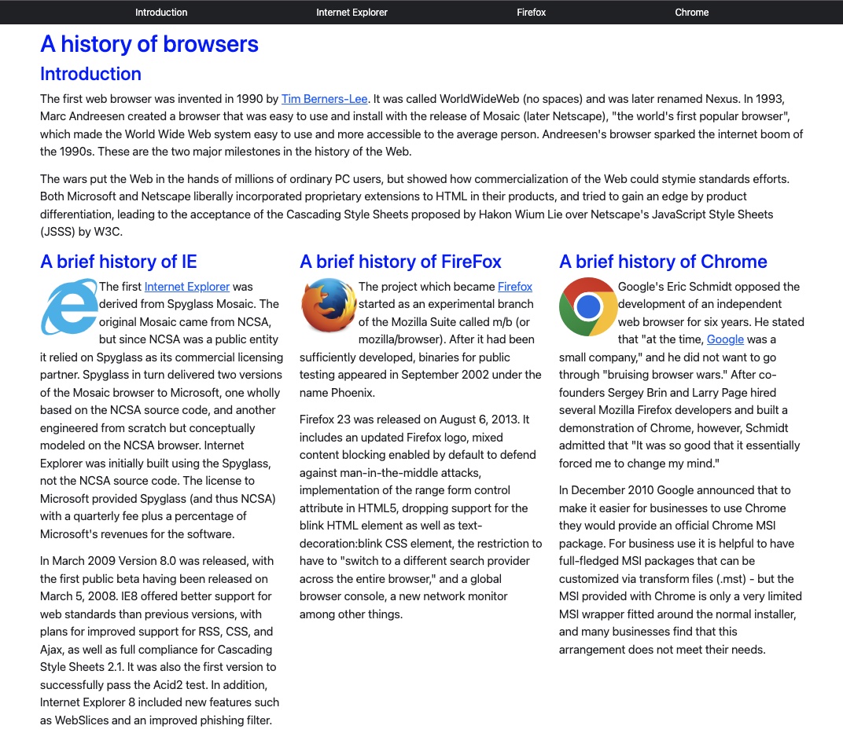Open Firefox from the top navigation bar
Viewport: 843px width, 733px height.
(x=532, y=13)
